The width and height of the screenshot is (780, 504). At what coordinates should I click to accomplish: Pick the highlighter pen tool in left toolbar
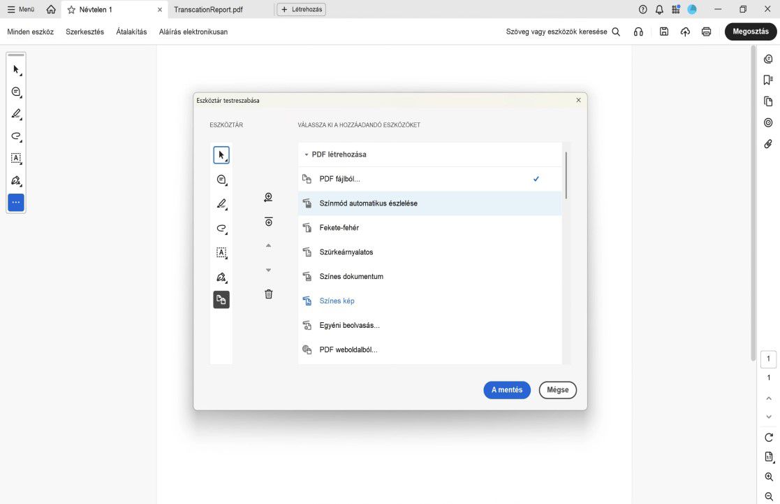click(16, 114)
